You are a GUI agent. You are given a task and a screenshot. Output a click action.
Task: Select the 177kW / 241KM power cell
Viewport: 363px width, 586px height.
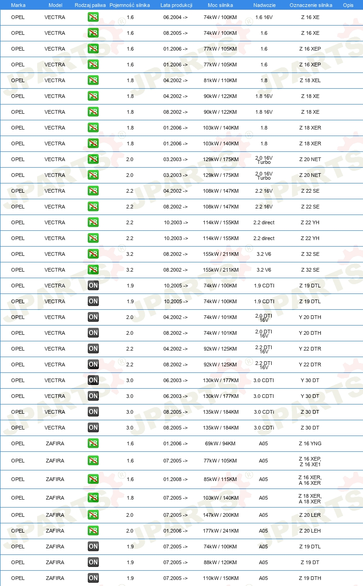click(x=220, y=531)
